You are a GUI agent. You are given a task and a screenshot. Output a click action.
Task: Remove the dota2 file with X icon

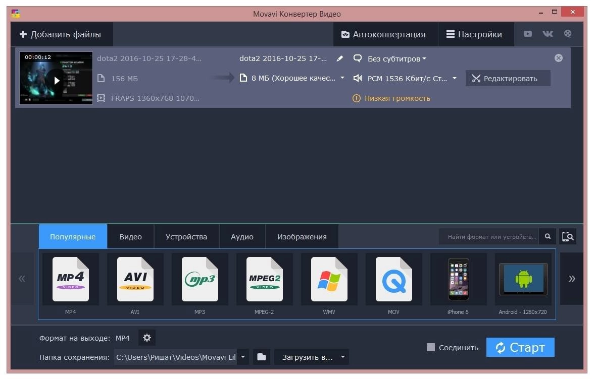tap(558, 58)
